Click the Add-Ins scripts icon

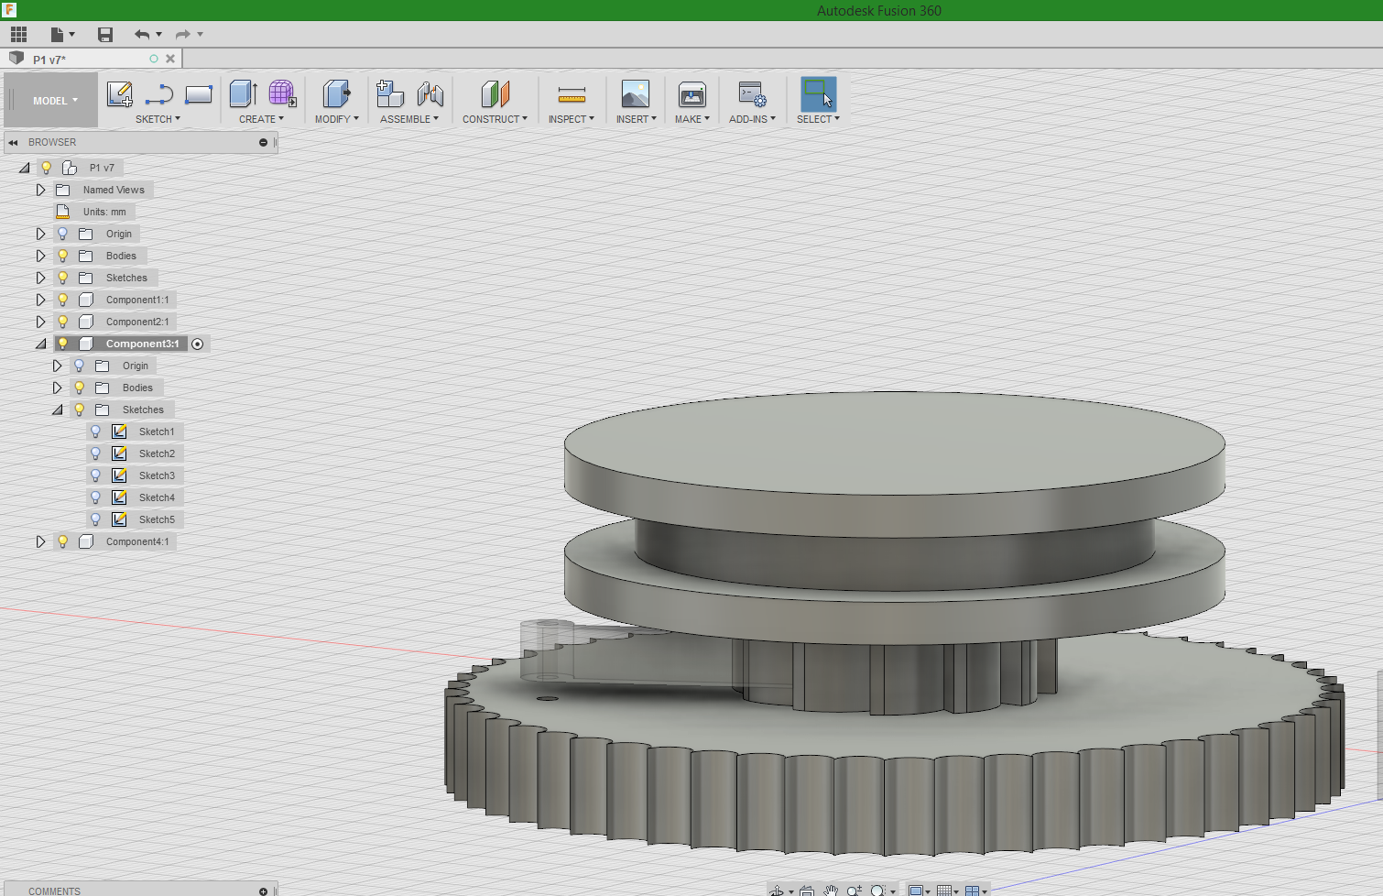752,94
